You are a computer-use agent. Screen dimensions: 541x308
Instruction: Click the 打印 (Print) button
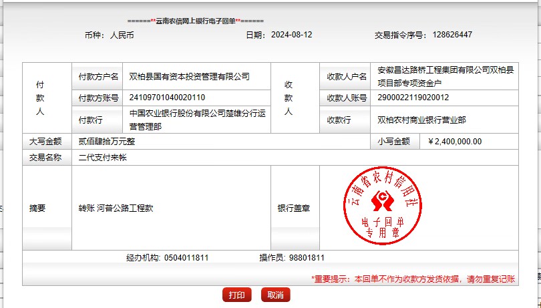(236, 295)
